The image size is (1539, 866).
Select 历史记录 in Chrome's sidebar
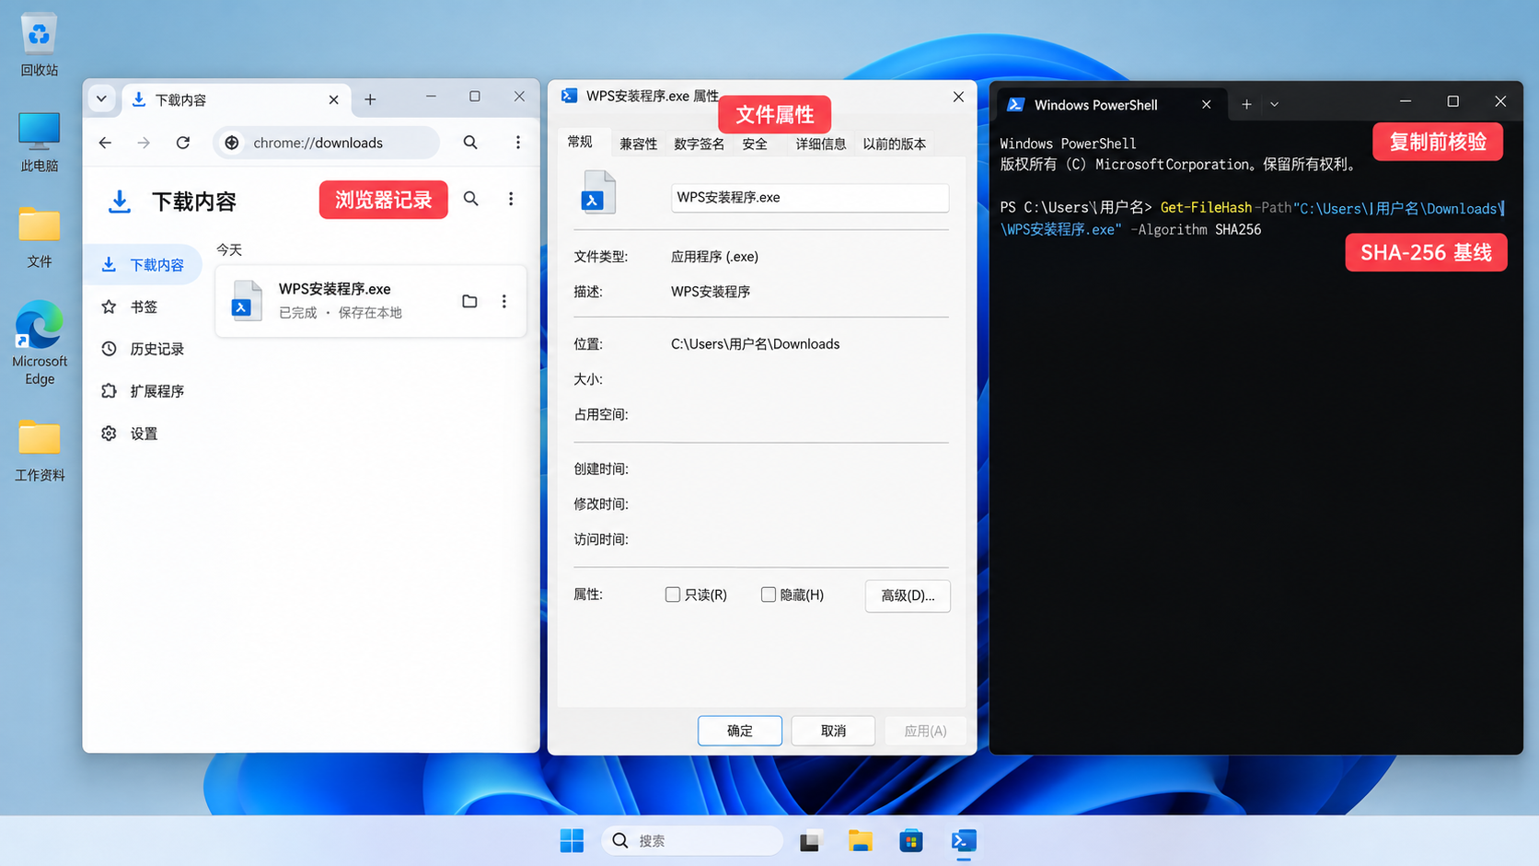145,349
